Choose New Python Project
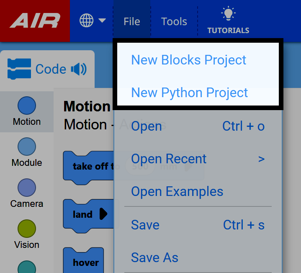The width and height of the screenshot is (301, 273). coord(190,93)
